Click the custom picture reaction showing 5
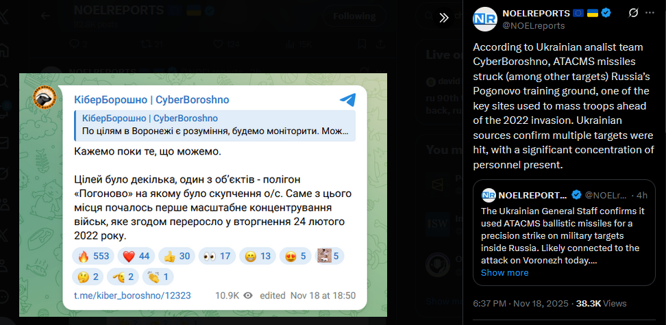666x325 pixels. tap(329, 257)
